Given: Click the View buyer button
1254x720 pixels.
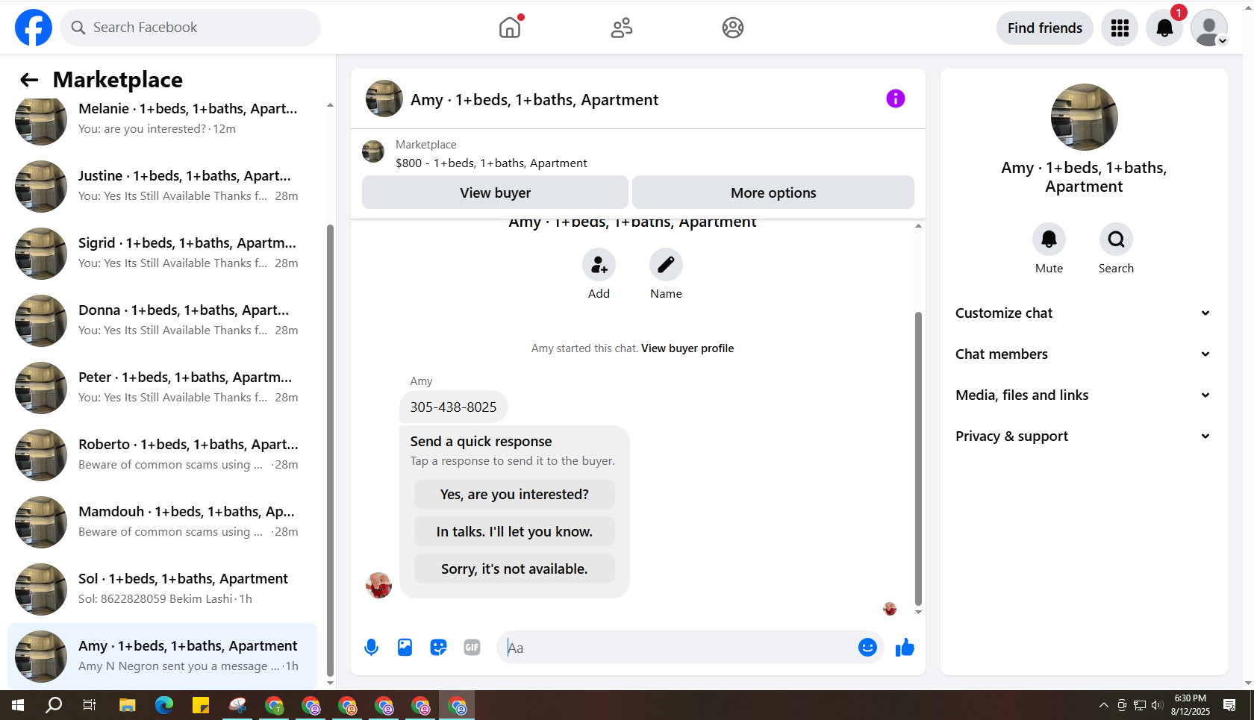Looking at the screenshot, I should pyautogui.click(x=495, y=192).
